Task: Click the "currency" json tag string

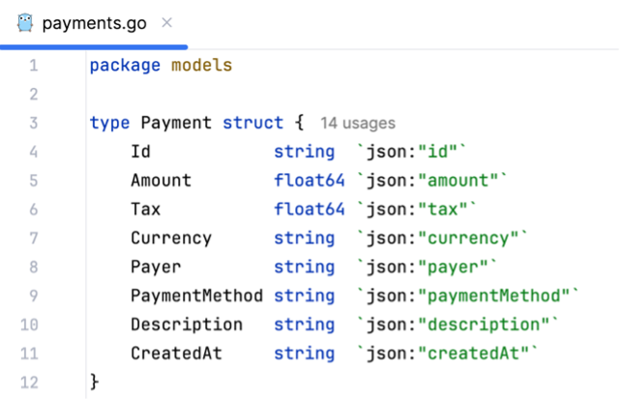Action: tap(468, 239)
